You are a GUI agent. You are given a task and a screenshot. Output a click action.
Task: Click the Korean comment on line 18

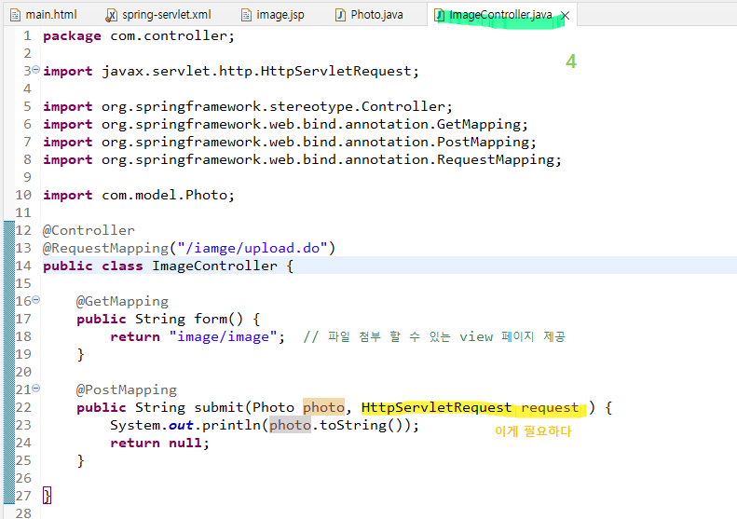pos(434,337)
